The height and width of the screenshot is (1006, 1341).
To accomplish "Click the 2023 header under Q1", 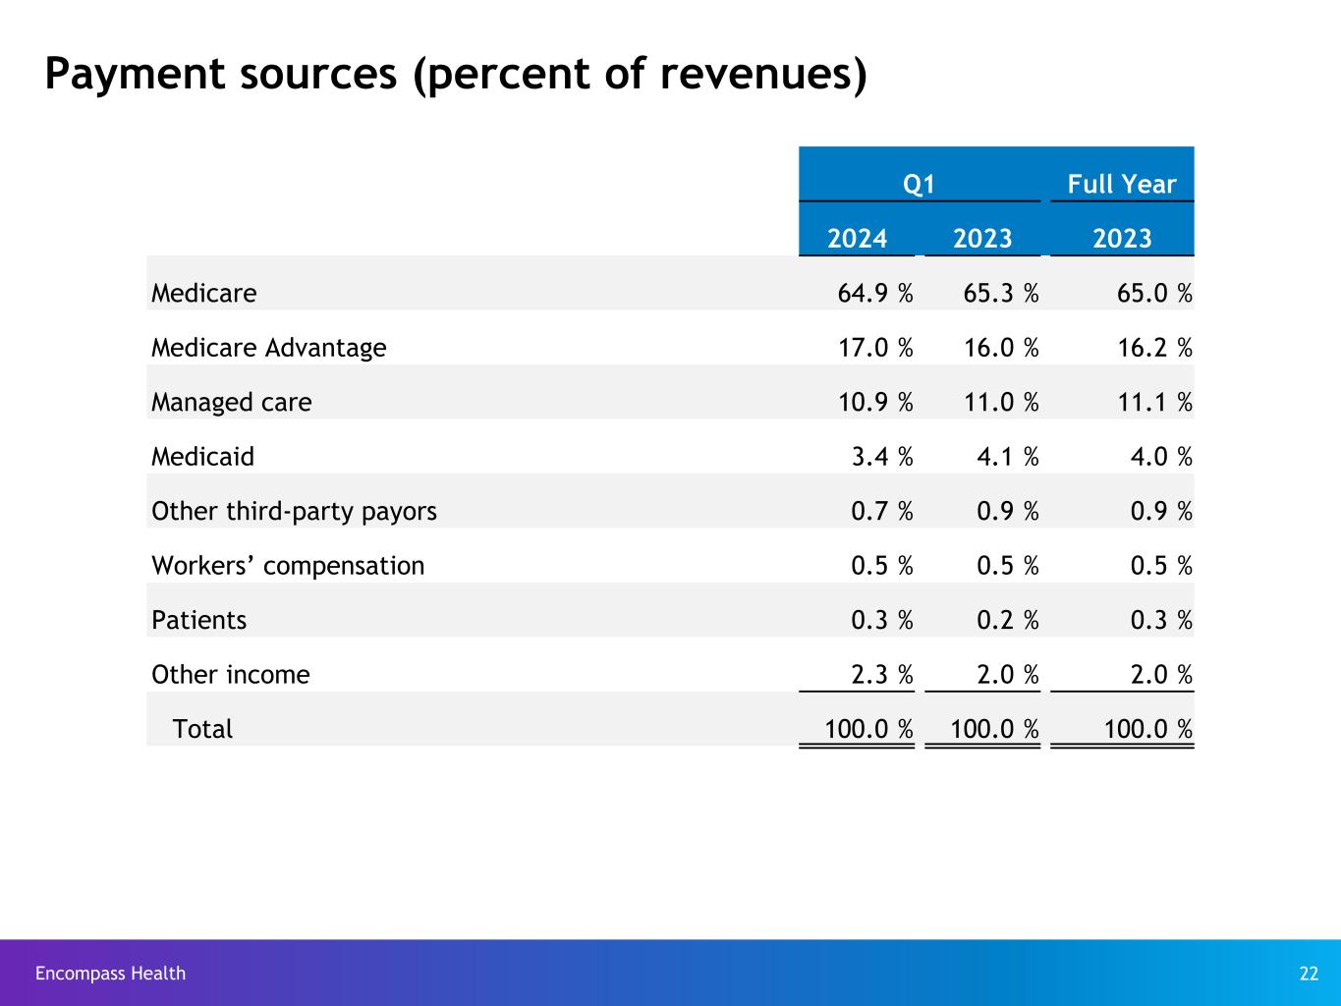I will click(x=982, y=239).
